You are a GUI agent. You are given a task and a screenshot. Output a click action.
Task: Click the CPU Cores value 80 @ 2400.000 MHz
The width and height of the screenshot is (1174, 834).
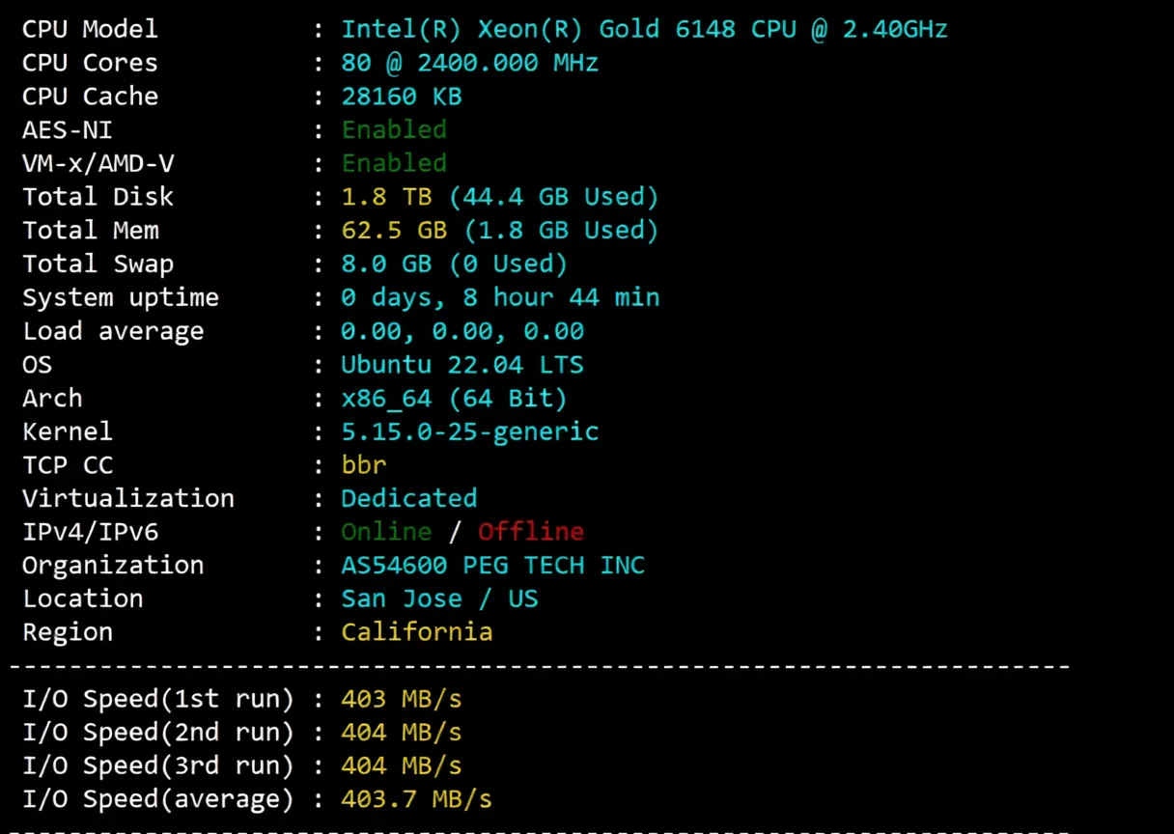click(469, 63)
